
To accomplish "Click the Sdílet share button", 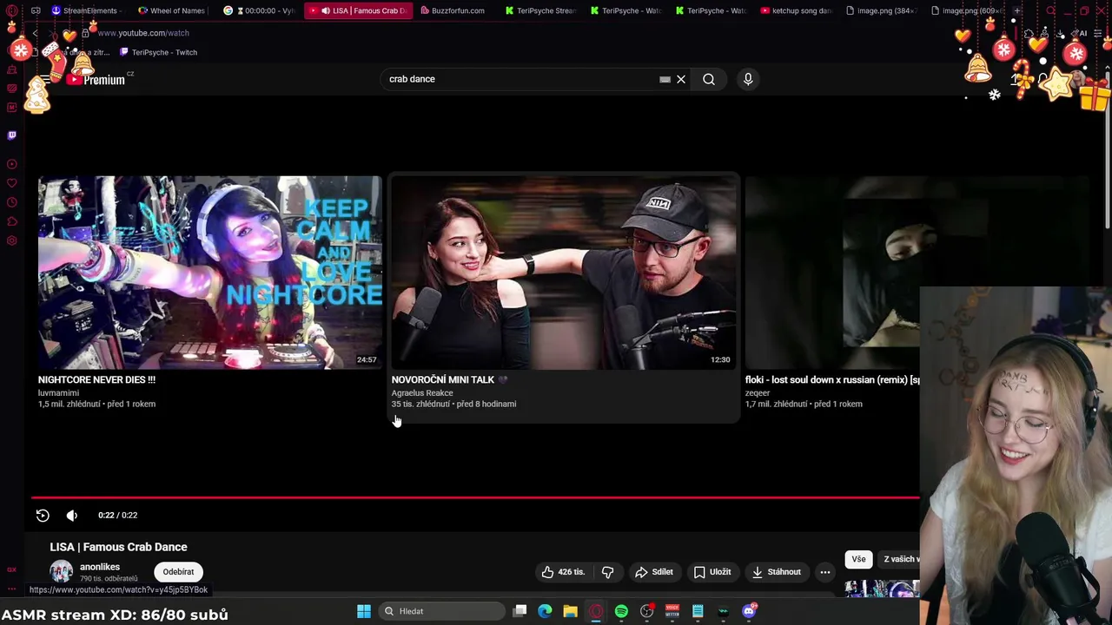I will (x=653, y=572).
